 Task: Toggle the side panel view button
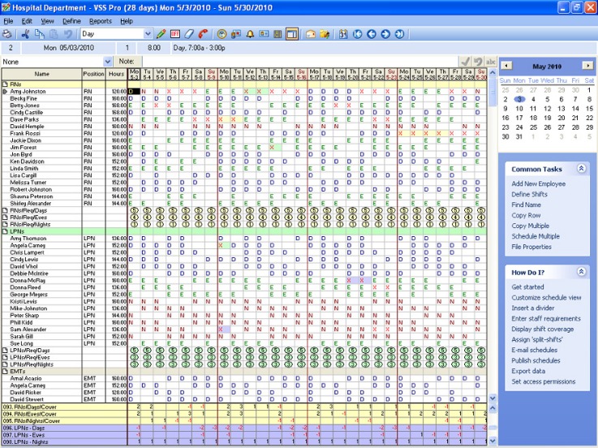[x=293, y=34]
